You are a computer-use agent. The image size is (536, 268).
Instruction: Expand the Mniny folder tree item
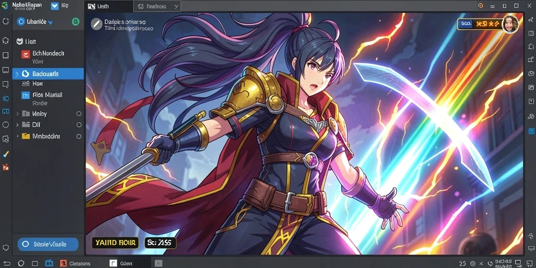17,114
